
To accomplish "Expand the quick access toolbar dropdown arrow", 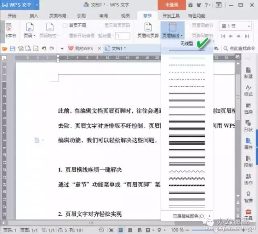I will 62,48.
